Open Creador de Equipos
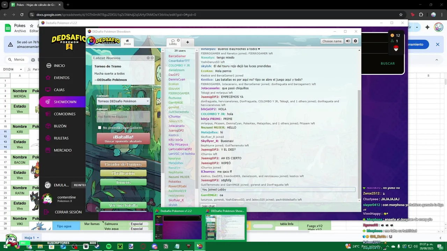Viewport: 447px width, 251px height. coord(123,164)
